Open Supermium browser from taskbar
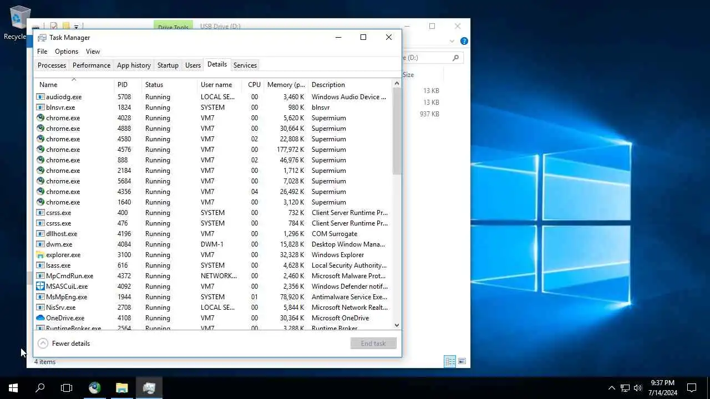Image resolution: width=710 pixels, height=399 pixels. pos(95,388)
